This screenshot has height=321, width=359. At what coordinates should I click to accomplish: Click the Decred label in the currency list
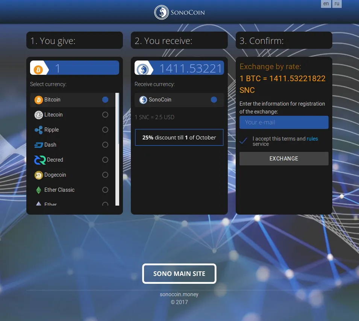tap(55, 160)
